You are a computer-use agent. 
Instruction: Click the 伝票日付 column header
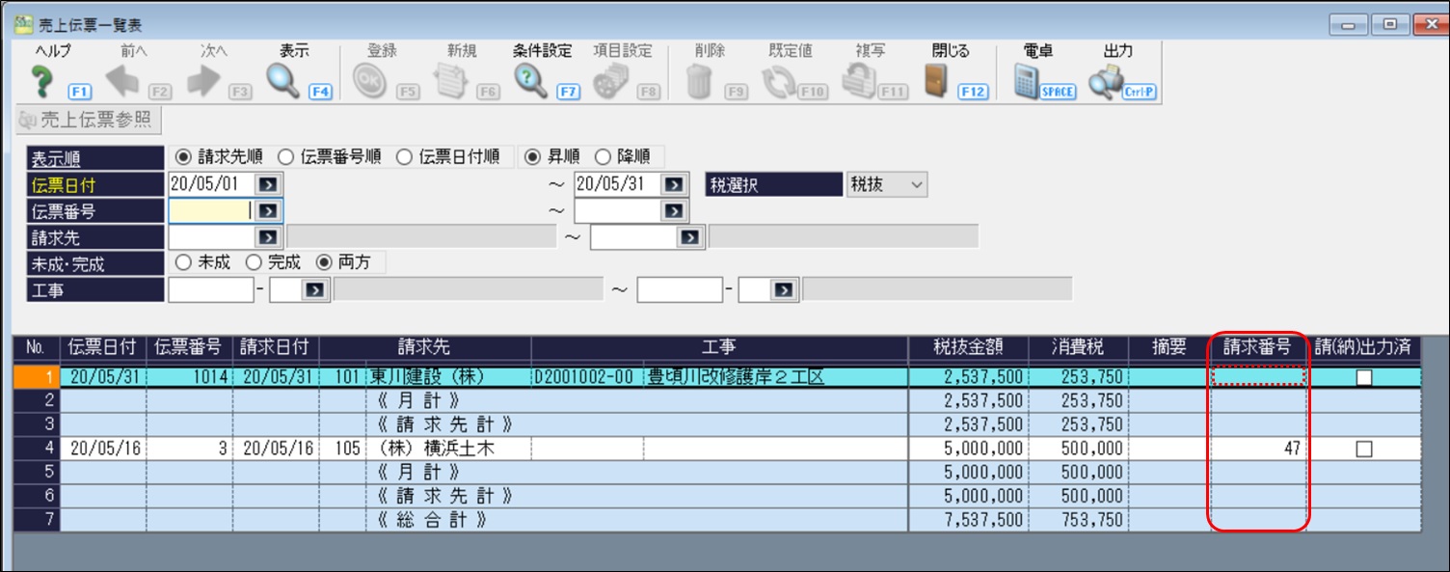tap(102, 347)
